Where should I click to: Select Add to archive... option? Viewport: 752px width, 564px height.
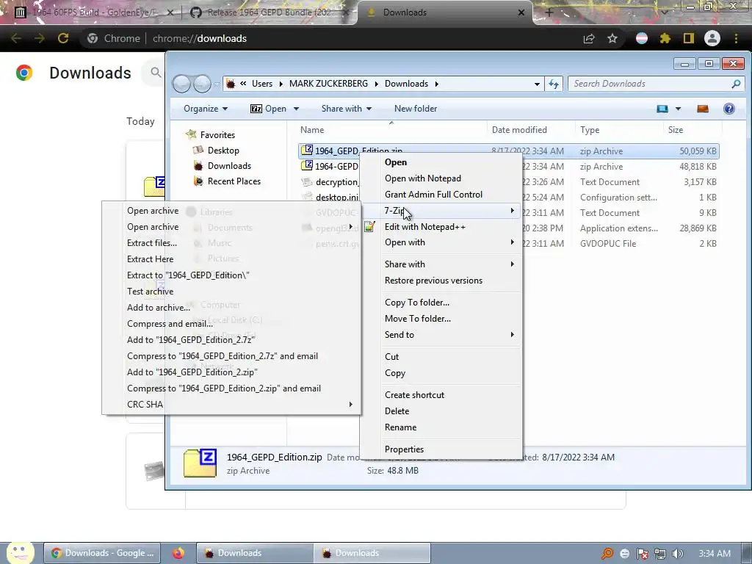pyautogui.click(x=159, y=308)
